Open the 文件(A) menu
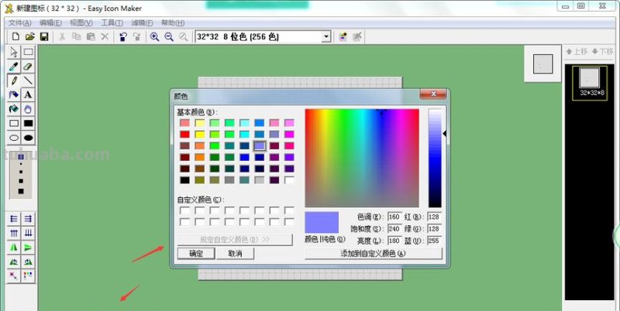 (20, 23)
